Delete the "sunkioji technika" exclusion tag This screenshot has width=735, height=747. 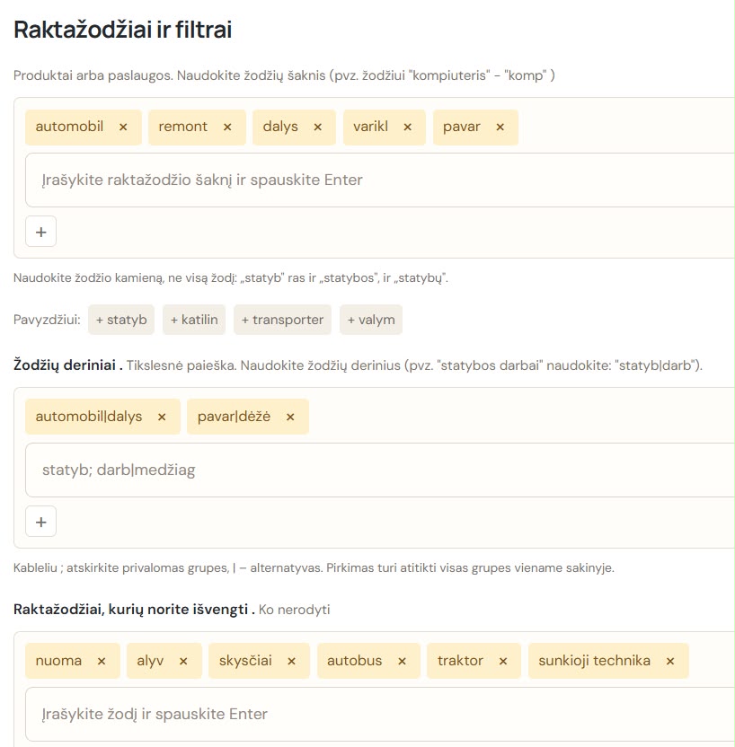pos(670,661)
